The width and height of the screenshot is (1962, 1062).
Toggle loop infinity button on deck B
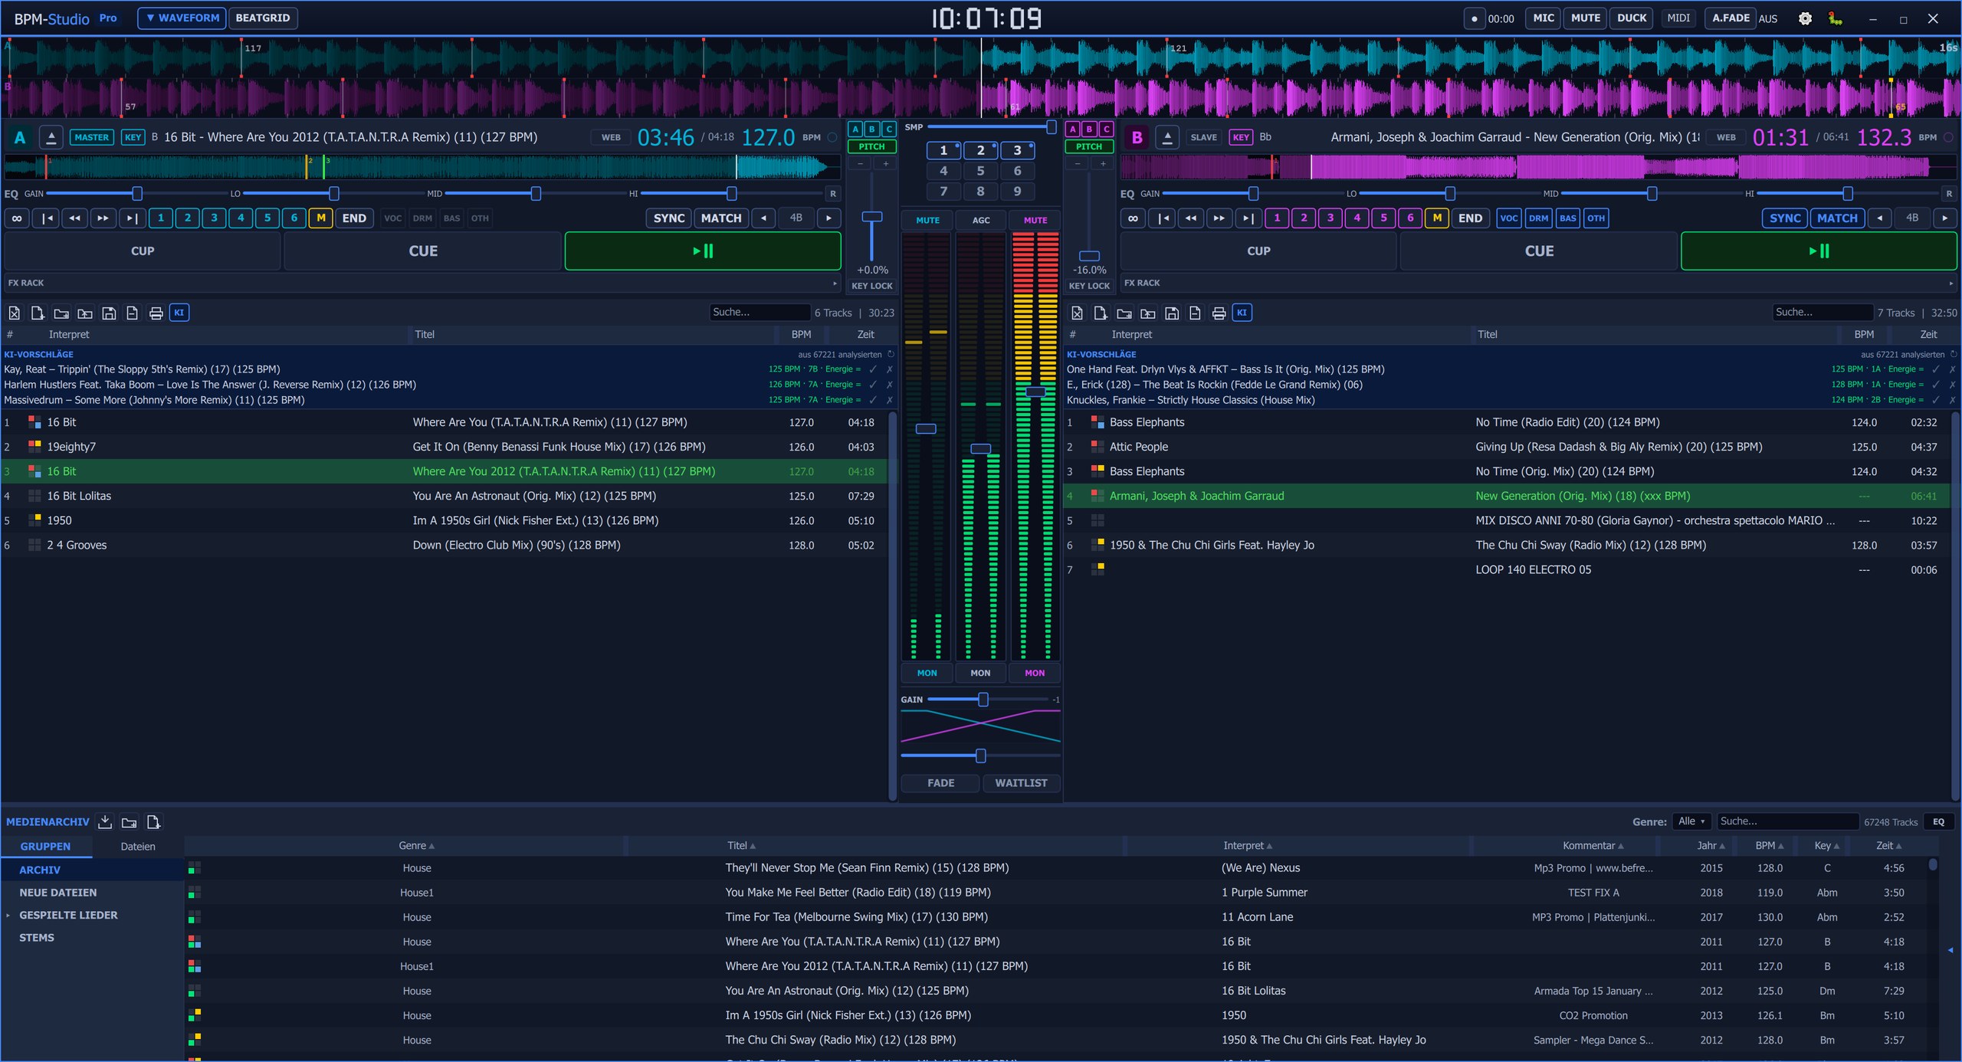click(x=1133, y=218)
